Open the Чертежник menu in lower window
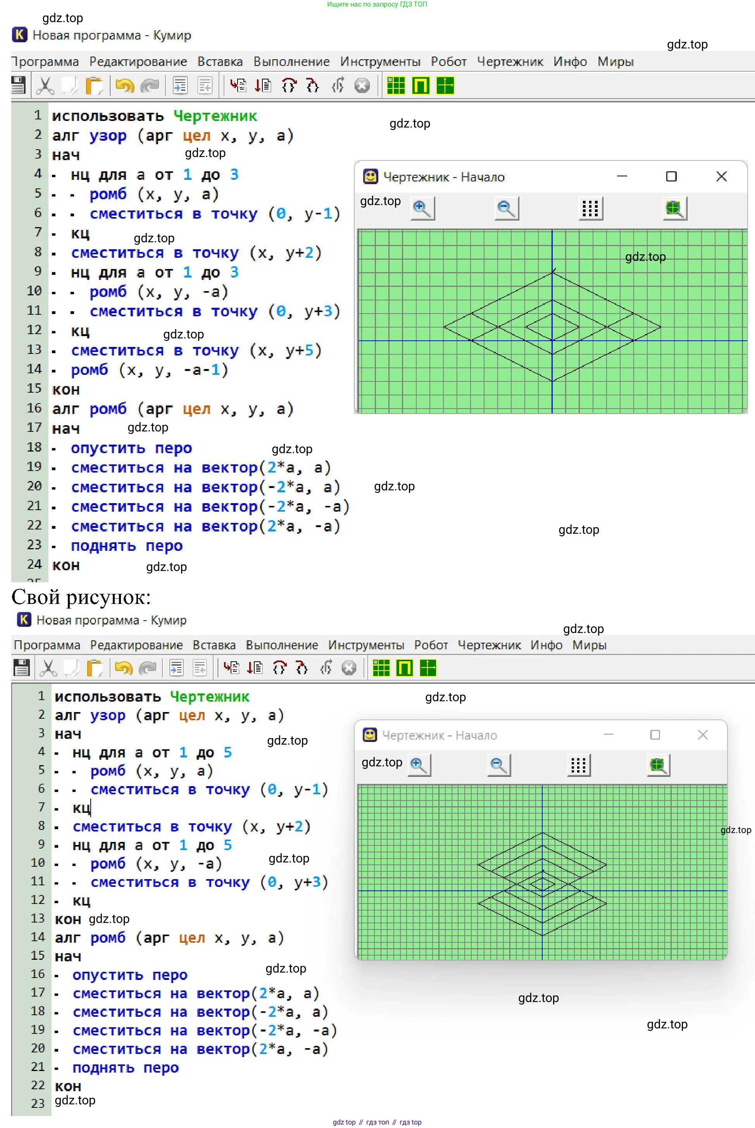The image size is (755, 1128). [x=489, y=645]
